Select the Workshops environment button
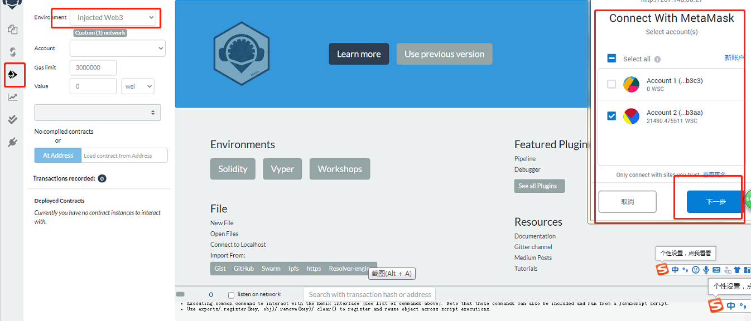 [x=340, y=169]
